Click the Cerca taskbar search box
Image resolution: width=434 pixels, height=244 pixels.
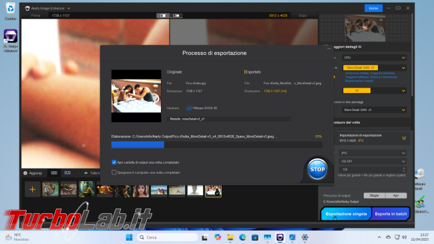pyautogui.click(x=168, y=237)
